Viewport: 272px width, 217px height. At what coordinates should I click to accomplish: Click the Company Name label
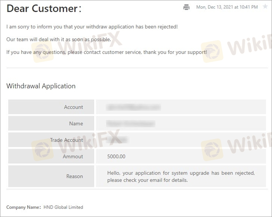(23, 207)
